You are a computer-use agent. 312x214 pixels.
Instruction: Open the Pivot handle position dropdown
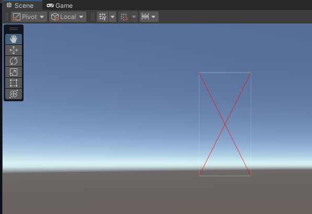click(x=29, y=17)
